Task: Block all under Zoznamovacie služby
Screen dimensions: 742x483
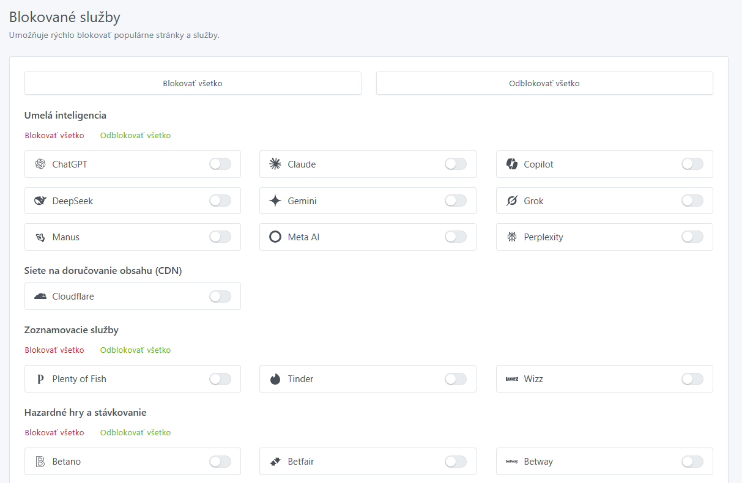Action: point(54,350)
